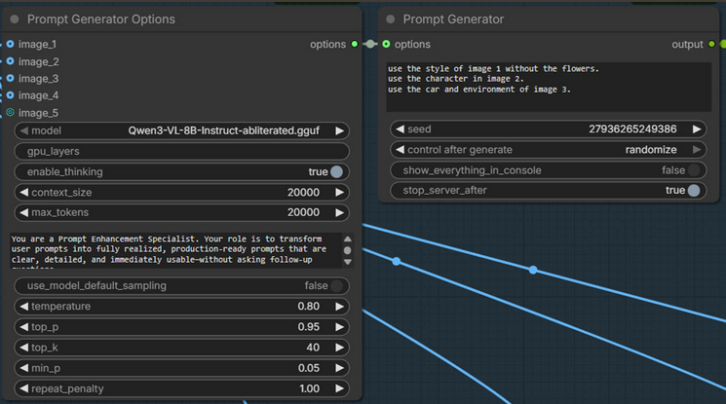726x404 pixels.
Task: Open control after generate randomize dropdown
Action: coord(651,150)
